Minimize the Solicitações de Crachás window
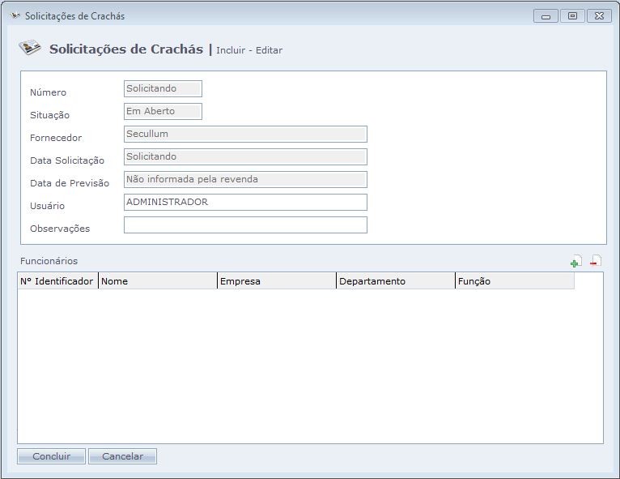The height and width of the screenshot is (479, 620). [x=546, y=15]
